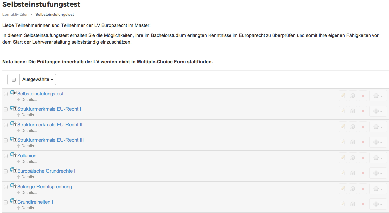389x213 pixels.
Task: Click the database copy icon for Zollunion
Action: coord(353,158)
